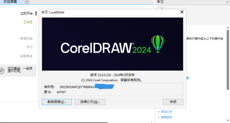Click the 您已离线 notification text
Screen dimensions: 230x123
point(20,70)
